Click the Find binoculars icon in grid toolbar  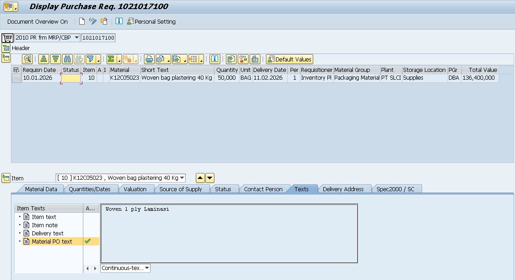[x=67, y=59]
